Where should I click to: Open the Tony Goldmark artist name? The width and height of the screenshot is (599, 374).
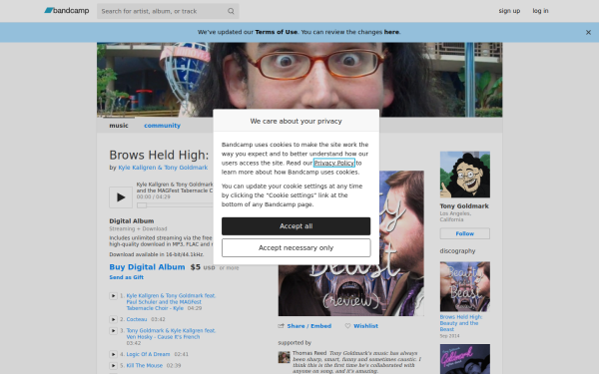tap(464, 206)
